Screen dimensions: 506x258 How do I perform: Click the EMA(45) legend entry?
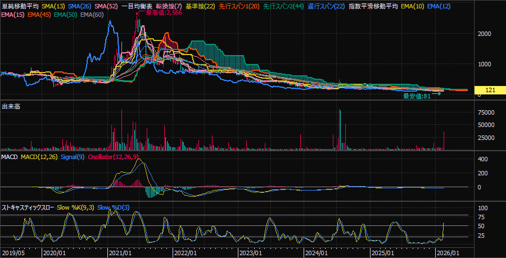(x=38, y=13)
